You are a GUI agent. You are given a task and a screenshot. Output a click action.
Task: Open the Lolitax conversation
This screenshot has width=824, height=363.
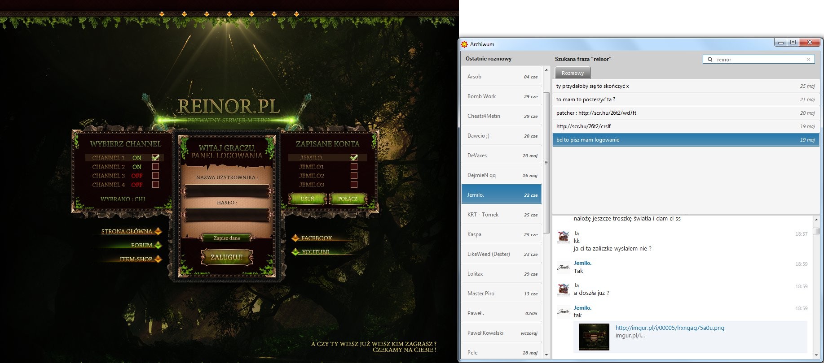pyautogui.click(x=502, y=274)
